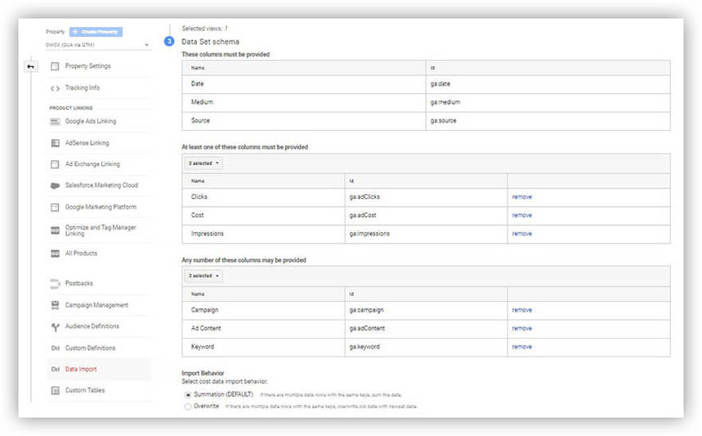The image size is (702, 436).
Task: Expand the optional columns '3 selected' dropdown
Action: [x=203, y=276]
